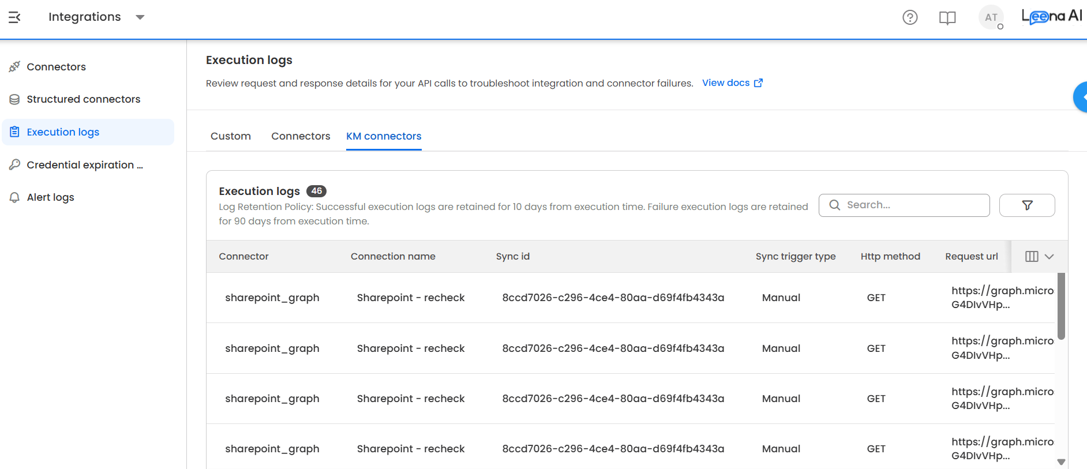
Task: Open the Integrations module dropdown
Action: [96, 17]
